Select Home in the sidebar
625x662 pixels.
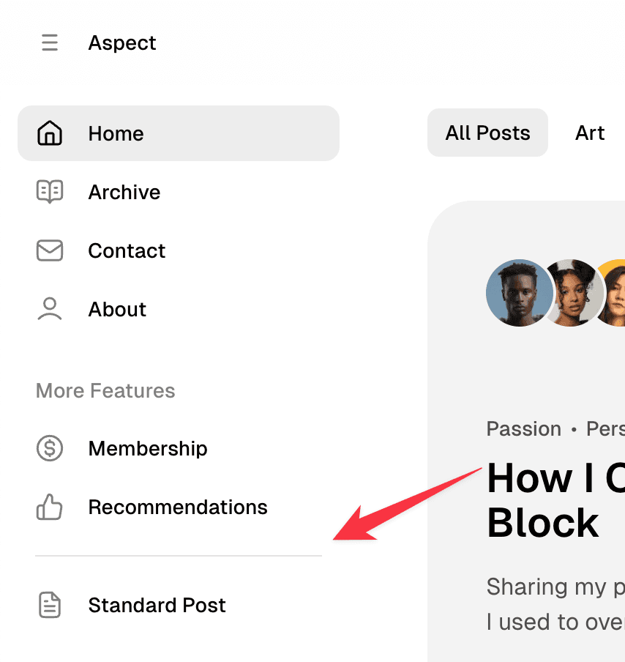pyautogui.click(x=116, y=133)
